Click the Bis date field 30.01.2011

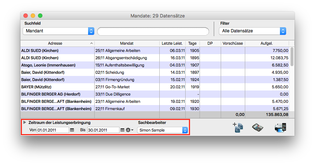pyautogui.click(x=103, y=130)
